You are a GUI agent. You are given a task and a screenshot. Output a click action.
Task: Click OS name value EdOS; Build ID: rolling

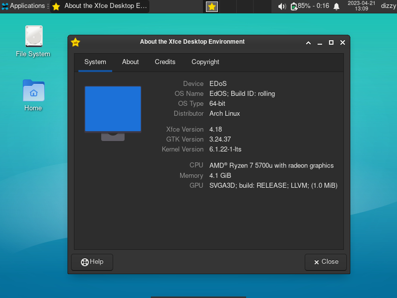(x=242, y=94)
